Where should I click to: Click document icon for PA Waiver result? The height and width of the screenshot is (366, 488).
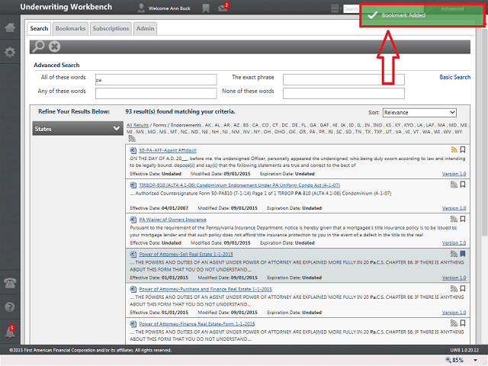133,220
